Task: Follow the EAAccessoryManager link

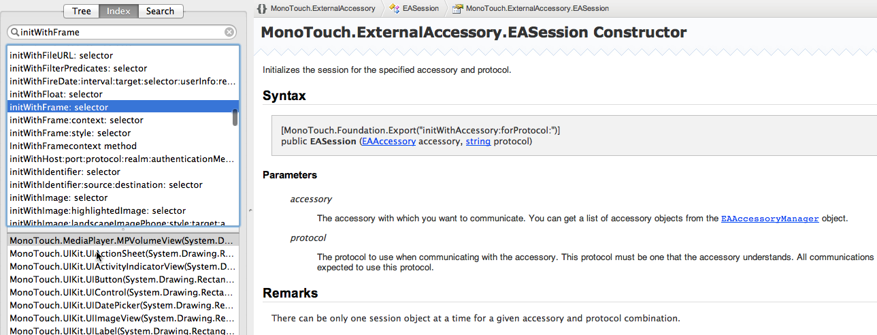Action: click(770, 219)
